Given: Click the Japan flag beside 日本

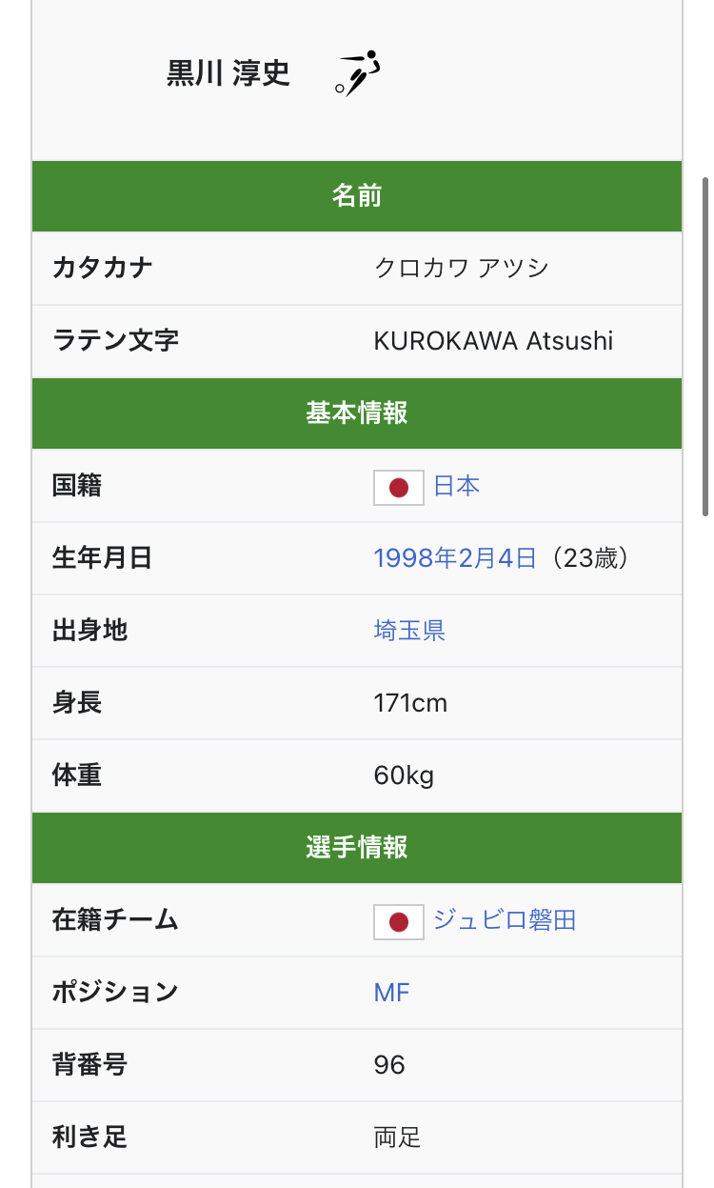Looking at the screenshot, I should click(398, 488).
